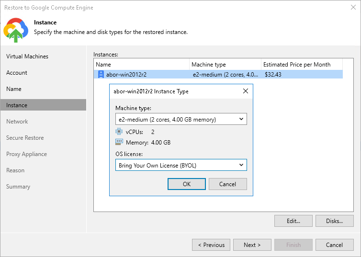Sort by the Name column header
Screen dimensions: 361x257
(141, 65)
